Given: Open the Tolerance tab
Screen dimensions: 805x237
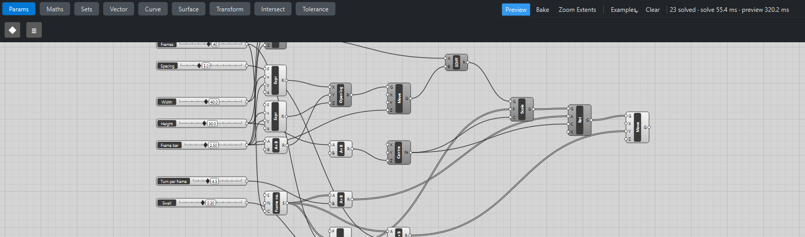Looking at the screenshot, I should (315, 9).
